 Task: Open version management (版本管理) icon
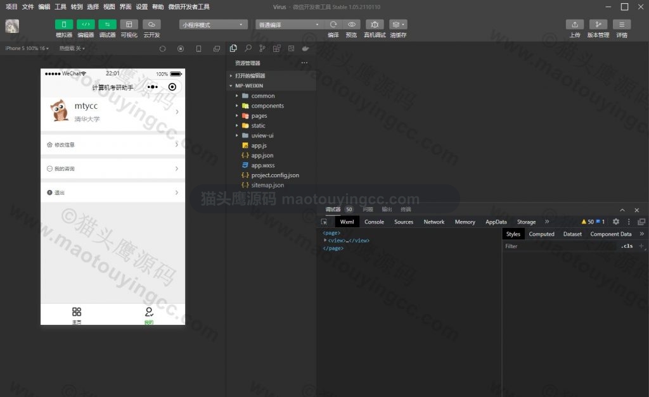(598, 25)
